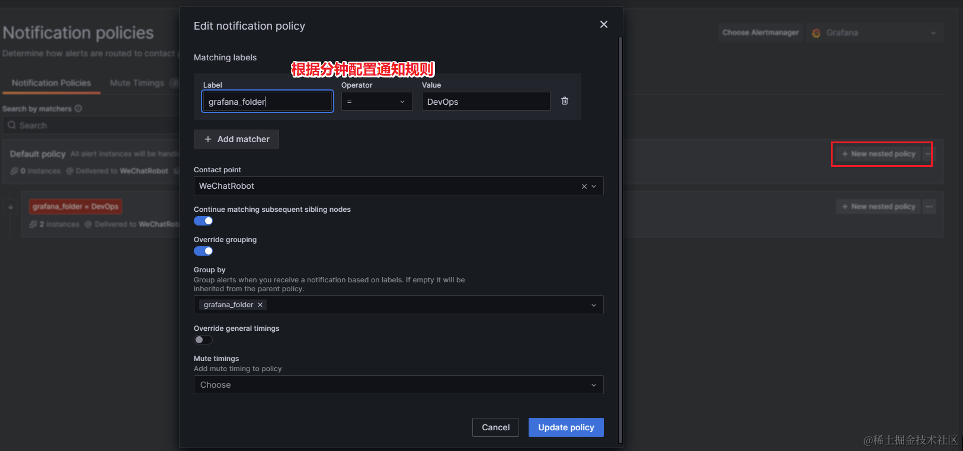
Task: Expand the grafana_folder = DevOps policy row
Action: point(11,207)
